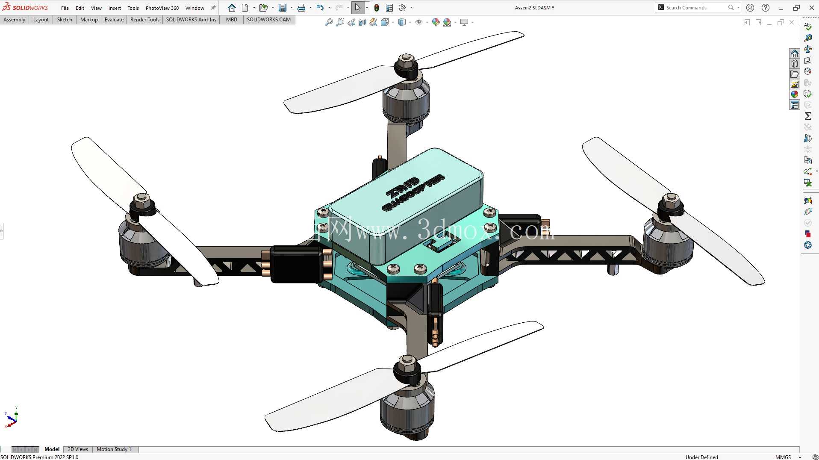Viewport: 819px width, 460px height.
Task: Click Hide/Show Items eye icon
Action: (x=419, y=22)
